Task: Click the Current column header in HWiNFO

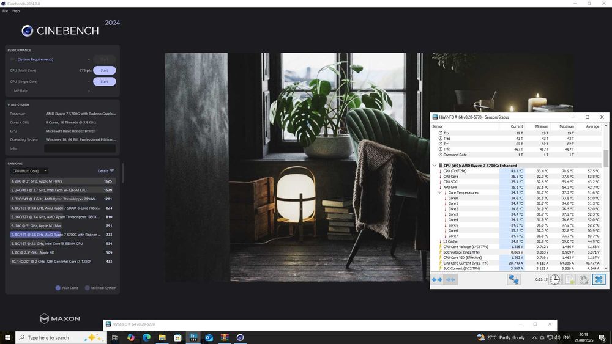Action: (512, 126)
